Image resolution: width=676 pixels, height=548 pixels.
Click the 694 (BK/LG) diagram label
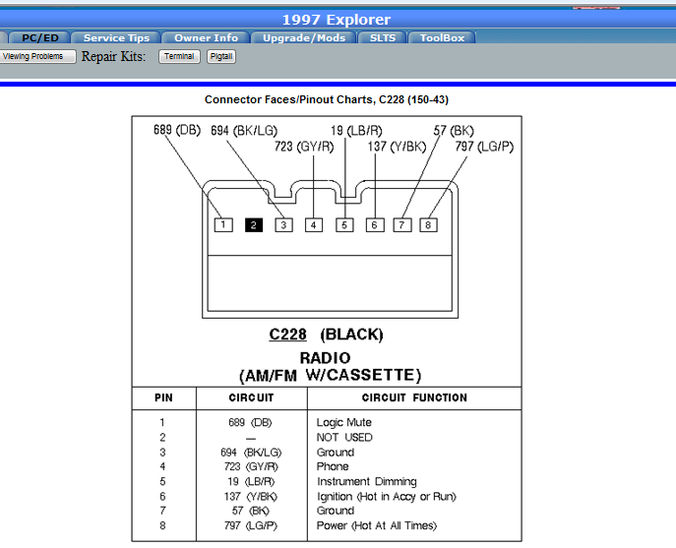[244, 131]
